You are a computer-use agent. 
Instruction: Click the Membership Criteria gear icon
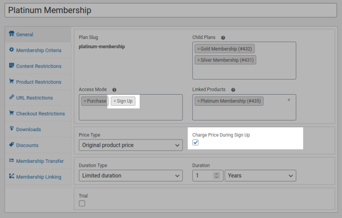point(11,50)
